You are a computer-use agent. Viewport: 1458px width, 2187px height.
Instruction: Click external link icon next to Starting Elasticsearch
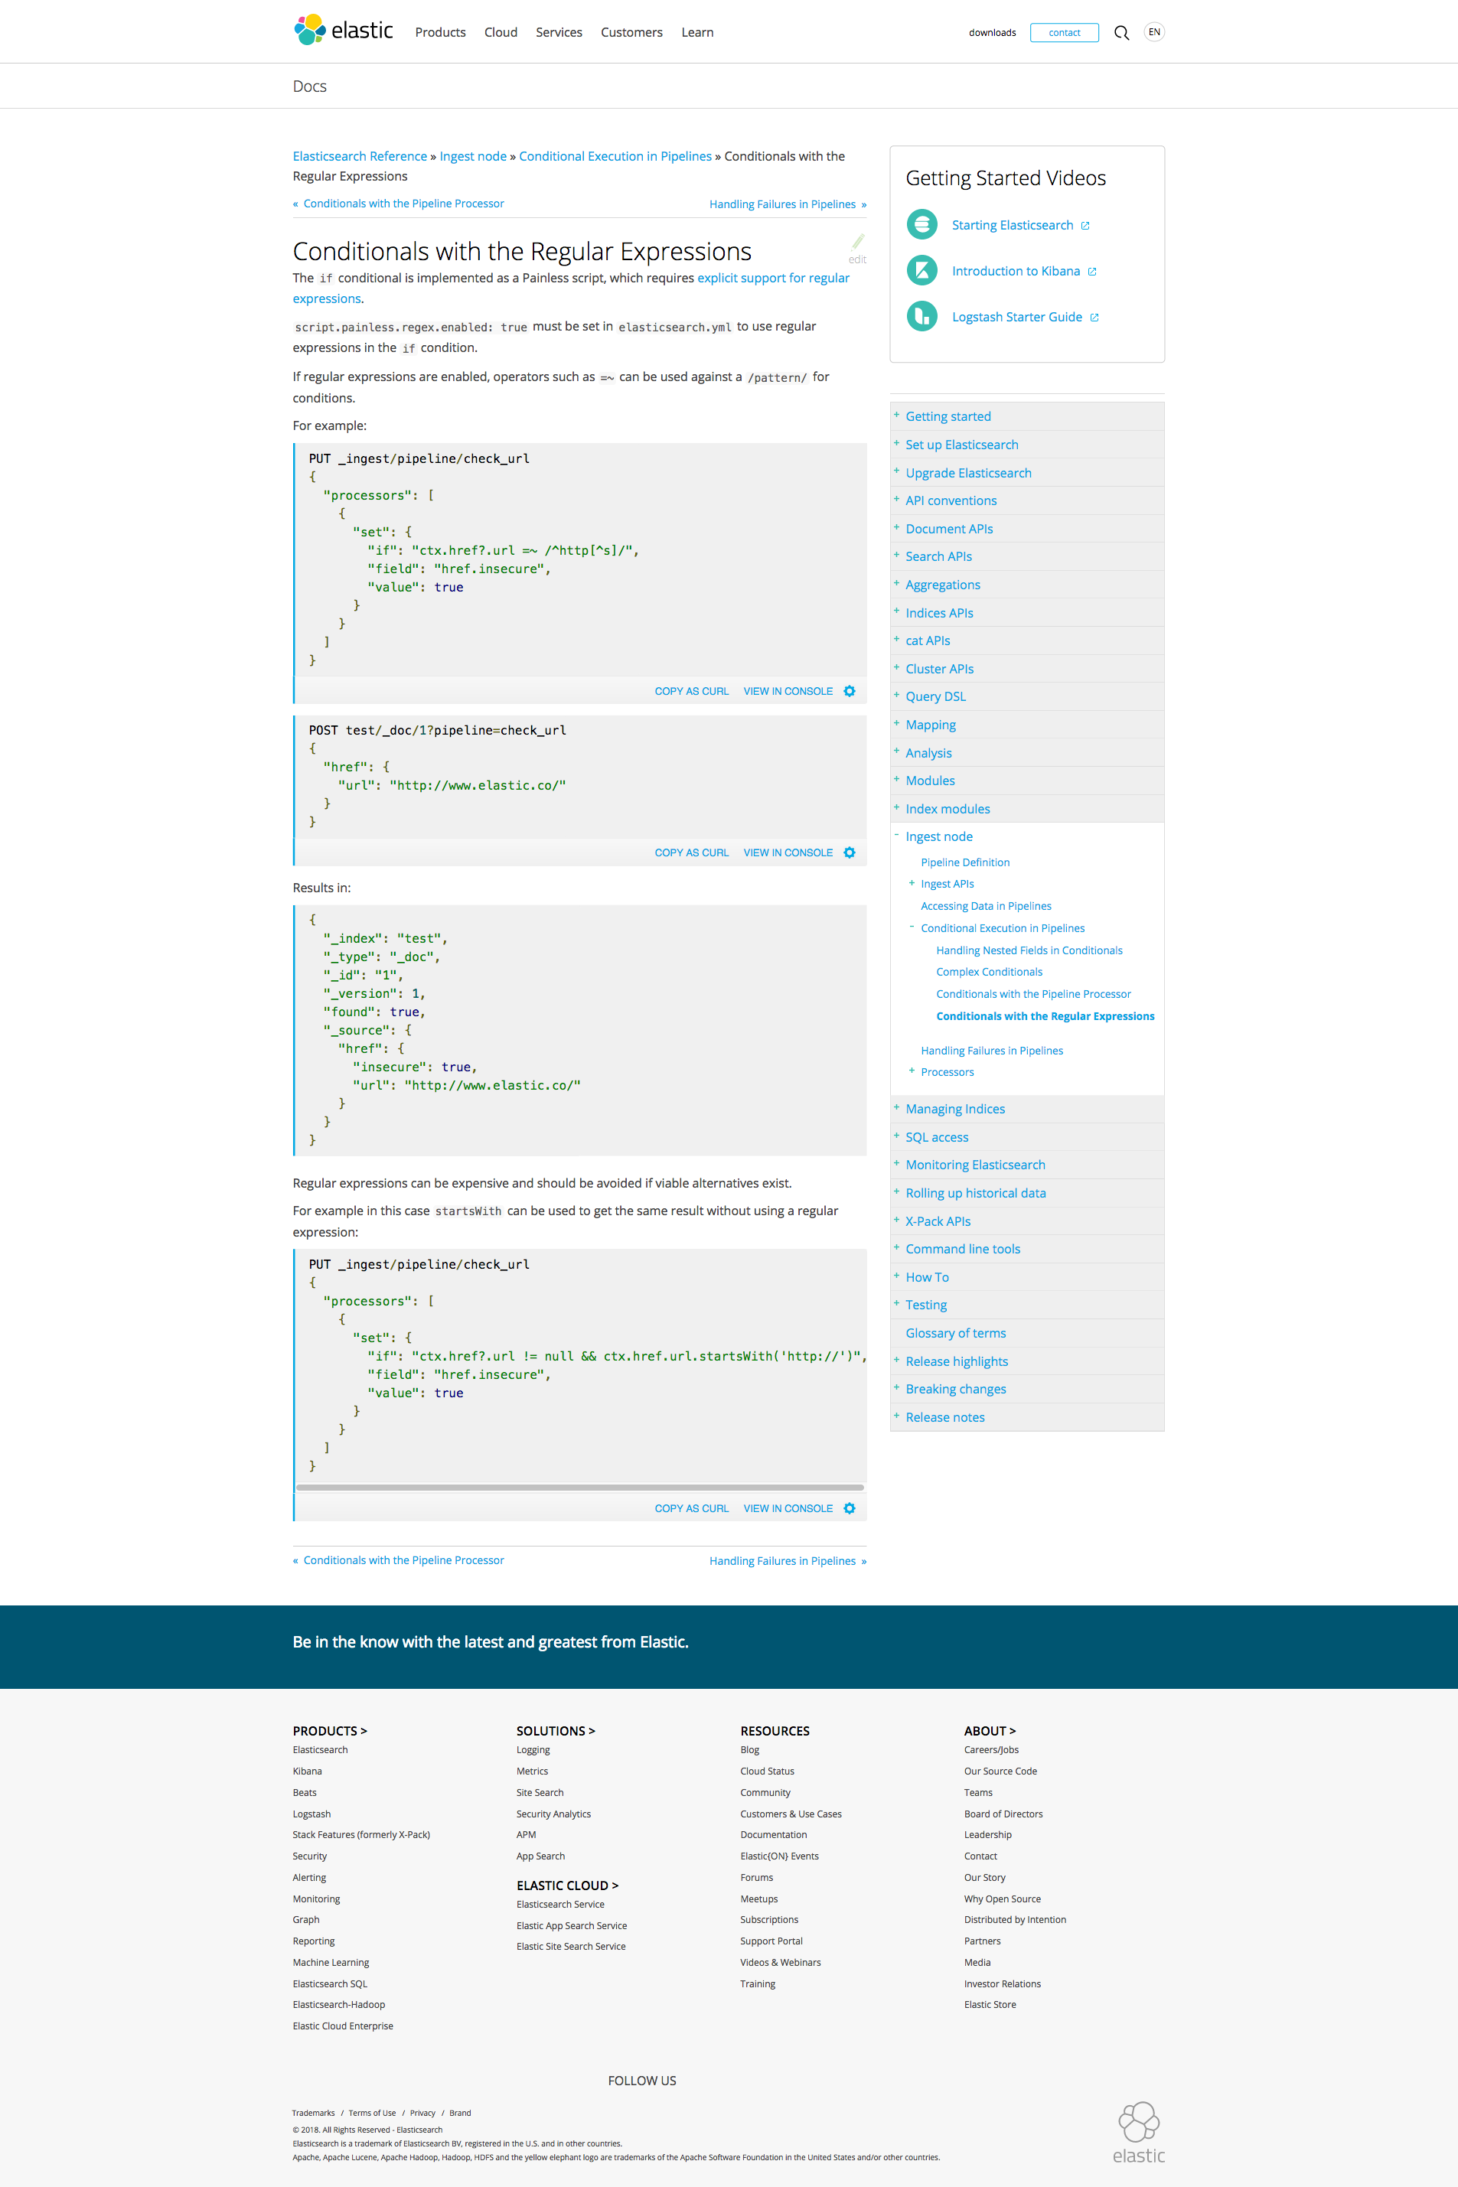click(x=1085, y=226)
